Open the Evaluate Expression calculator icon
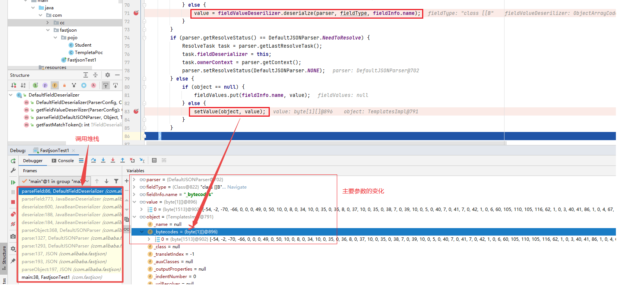 pyautogui.click(x=154, y=161)
